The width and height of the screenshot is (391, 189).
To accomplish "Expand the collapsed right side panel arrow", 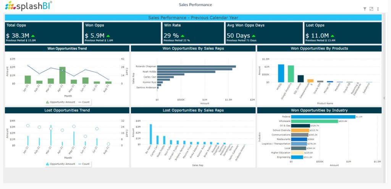I will [x=385, y=98].
